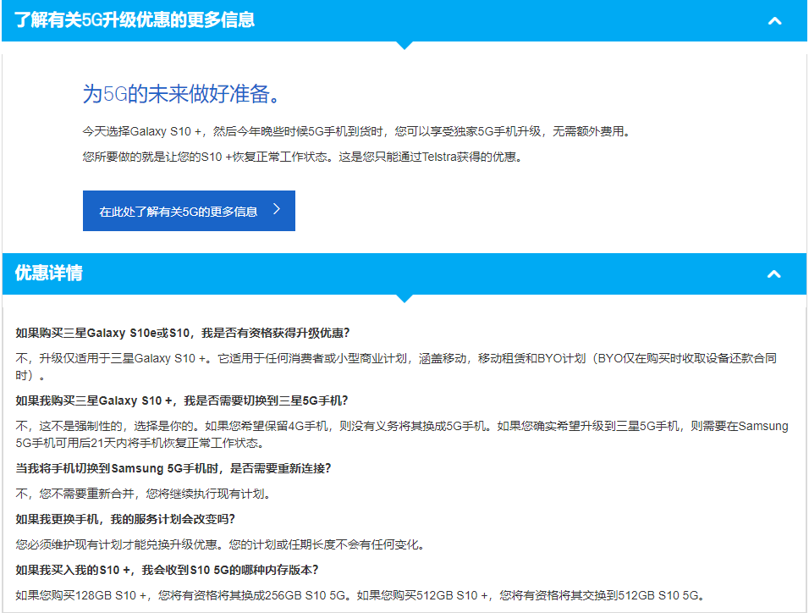The width and height of the screenshot is (809, 613).
Task: Click question 是否需要重新连接?
Action: (x=173, y=468)
